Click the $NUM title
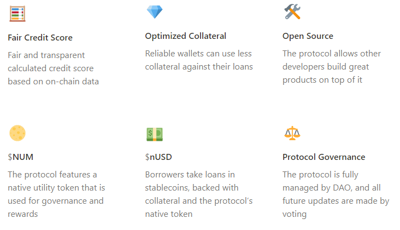Screen dimensions: 400x230 tap(20, 157)
